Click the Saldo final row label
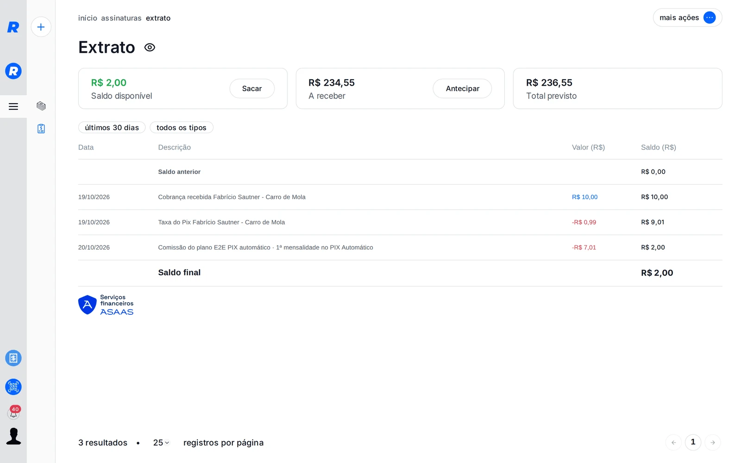 [x=179, y=273]
